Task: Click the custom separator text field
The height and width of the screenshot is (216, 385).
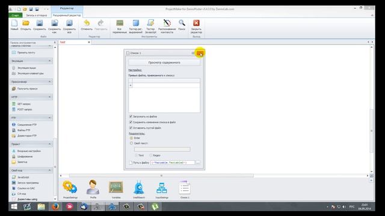Action: 162,149
